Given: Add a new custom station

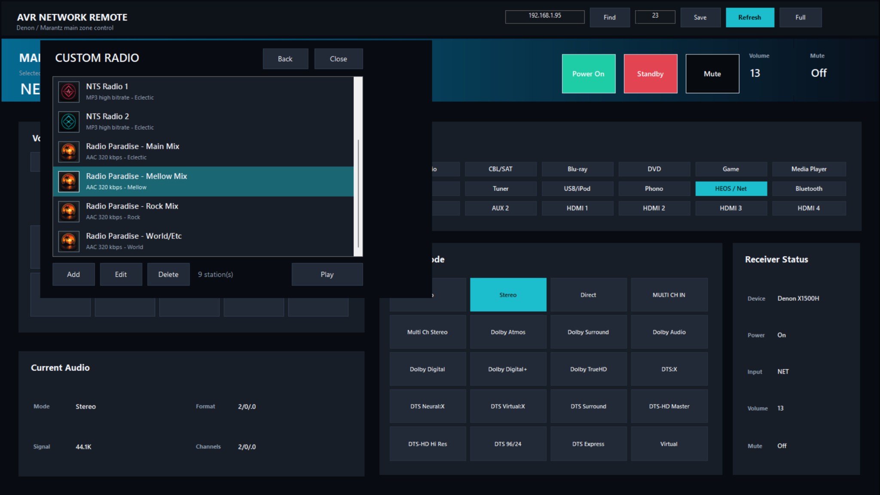Looking at the screenshot, I should (73, 274).
